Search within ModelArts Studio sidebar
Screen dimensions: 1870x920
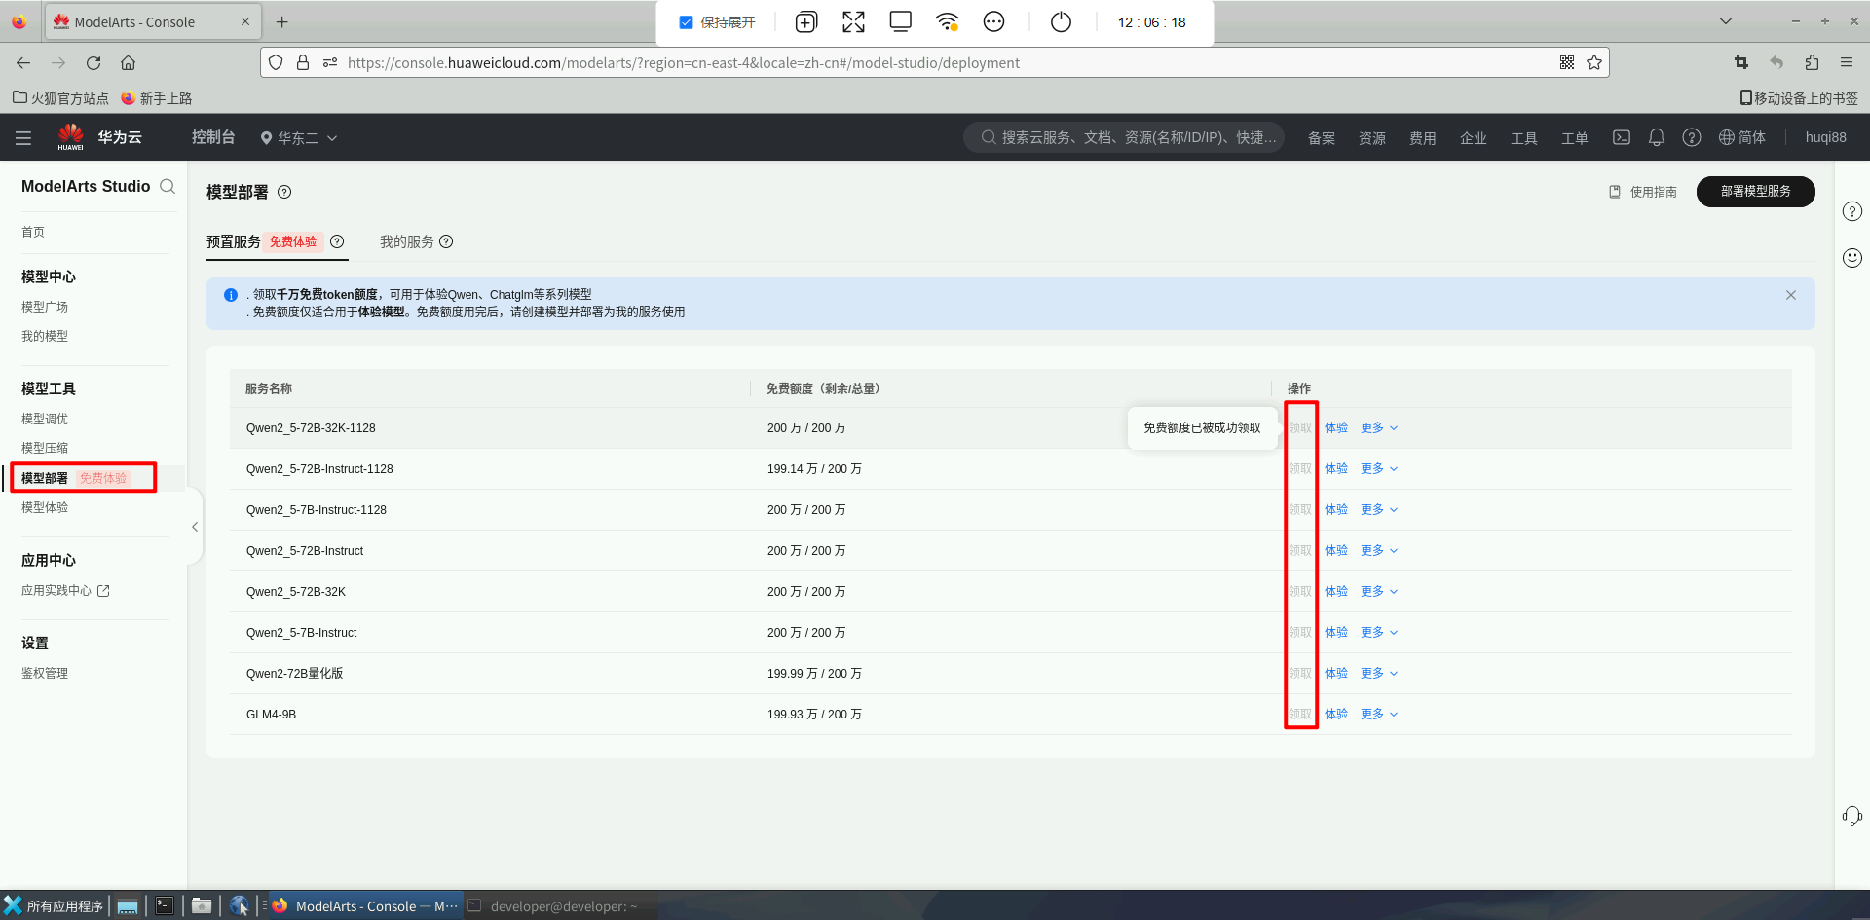point(168,186)
